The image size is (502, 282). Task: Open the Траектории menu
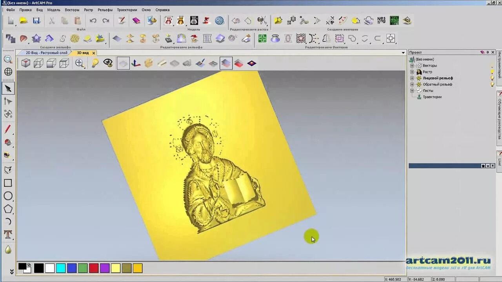(127, 10)
